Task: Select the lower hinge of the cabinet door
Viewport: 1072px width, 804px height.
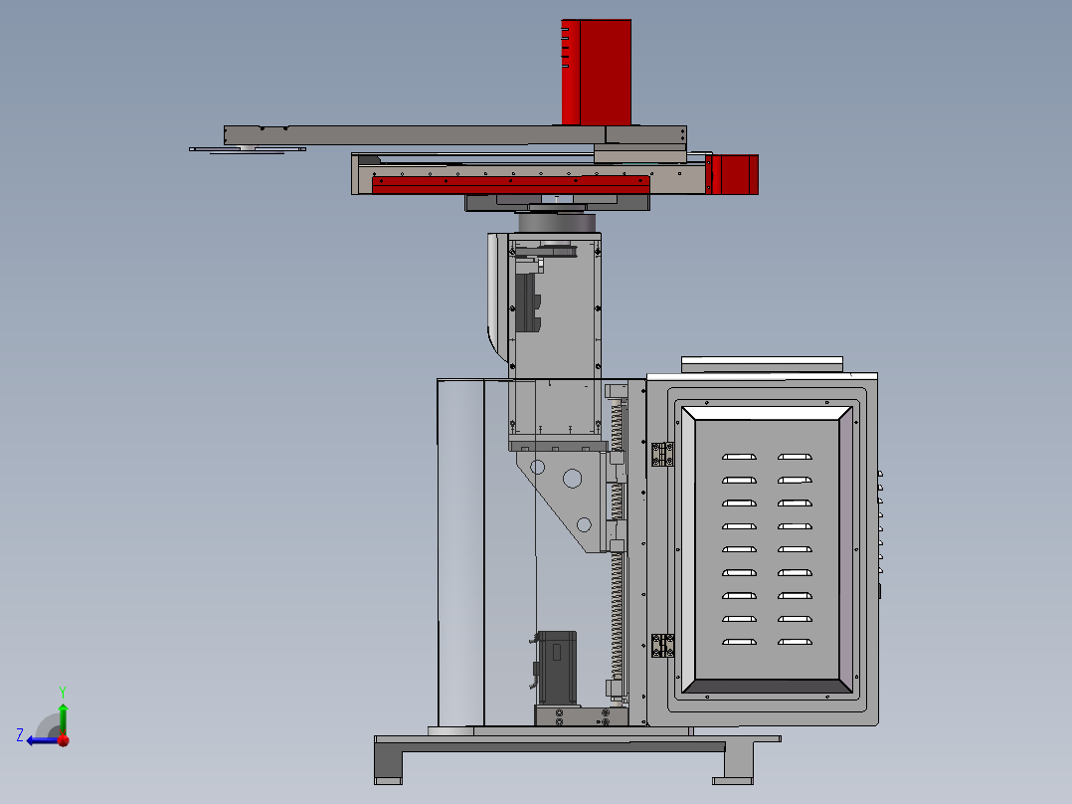Action: click(662, 645)
